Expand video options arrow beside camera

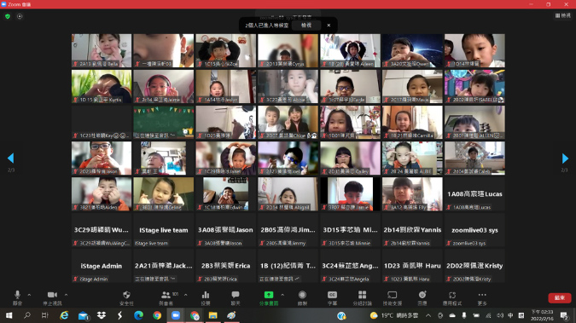click(x=66, y=295)
